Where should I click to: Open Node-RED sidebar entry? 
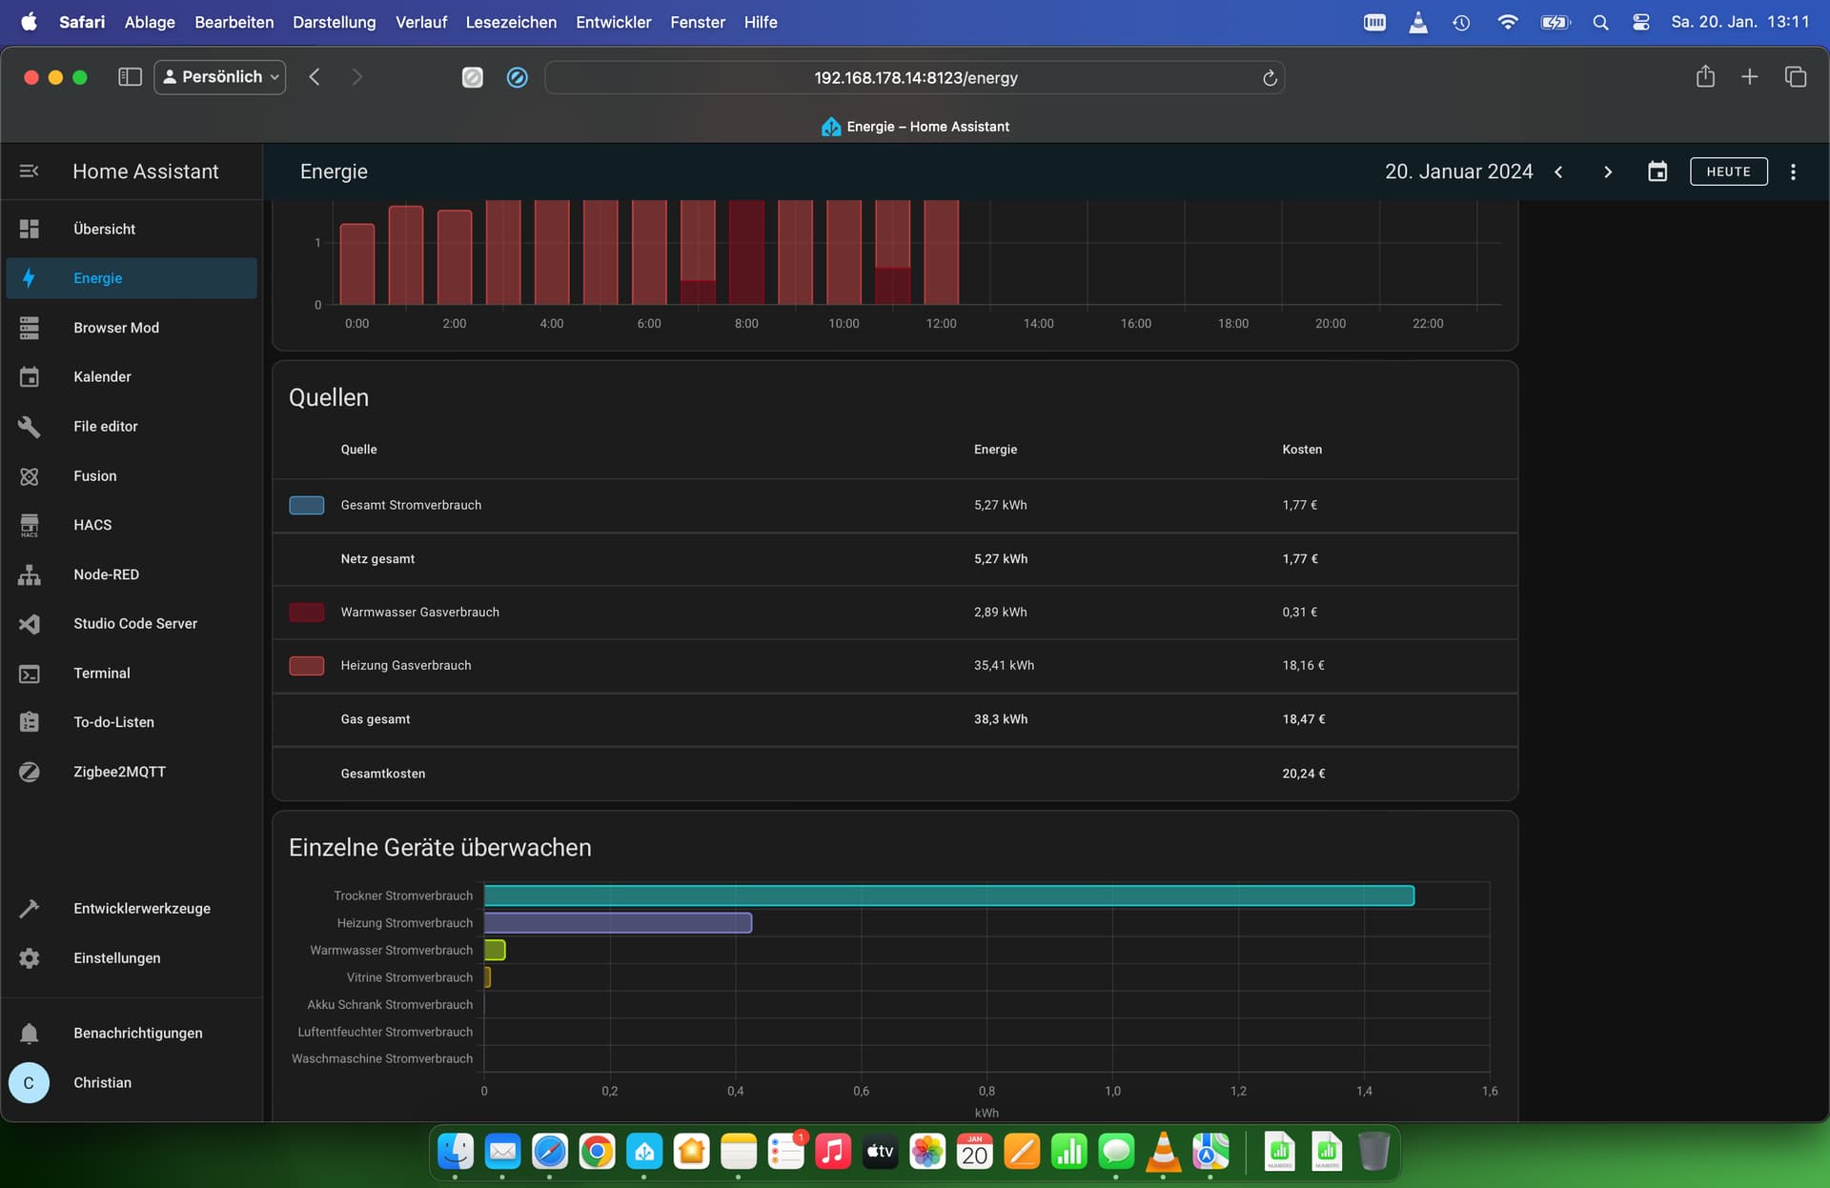click(x=106, y=574)
